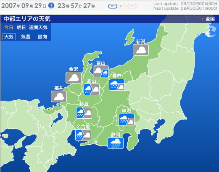The image size is (219, 172).
Task: Open the 週間天気 weekly forecast tab
Action: [x=38, y=27]
